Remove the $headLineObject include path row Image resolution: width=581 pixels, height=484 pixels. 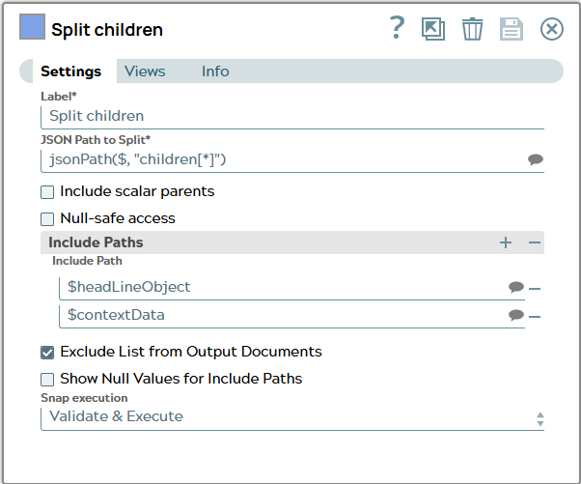[x=535, y=289]
